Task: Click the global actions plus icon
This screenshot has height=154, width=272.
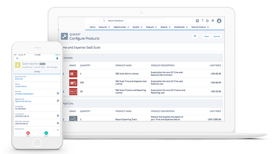Action: pyautogui.click(x=197, y=21)
